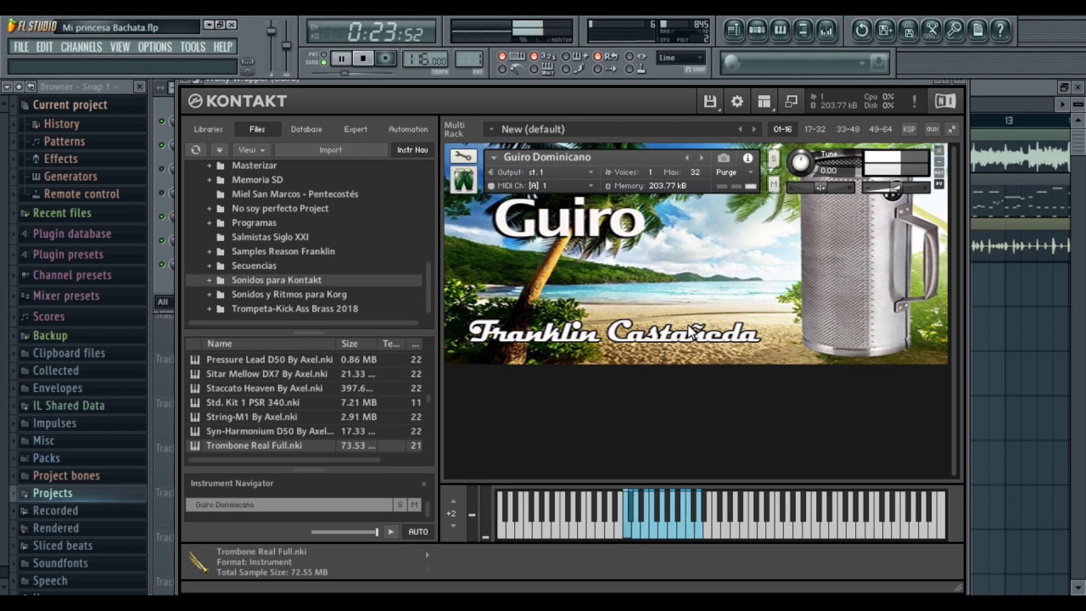The image size is (1086, 611).
Task: Open FL Studio project info icon
Action: pos(977,31)
